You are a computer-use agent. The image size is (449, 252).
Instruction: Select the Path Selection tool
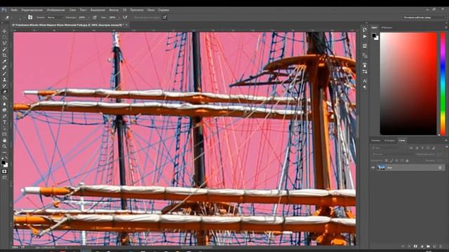[4, 128]
